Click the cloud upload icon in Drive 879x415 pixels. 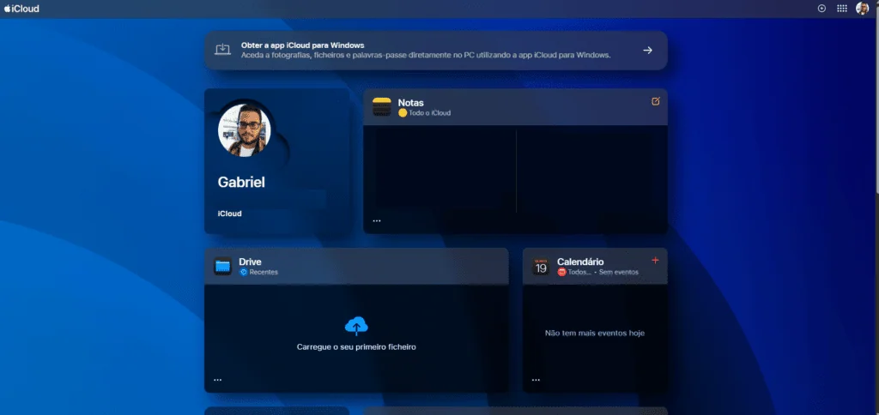tap(356, 325)
